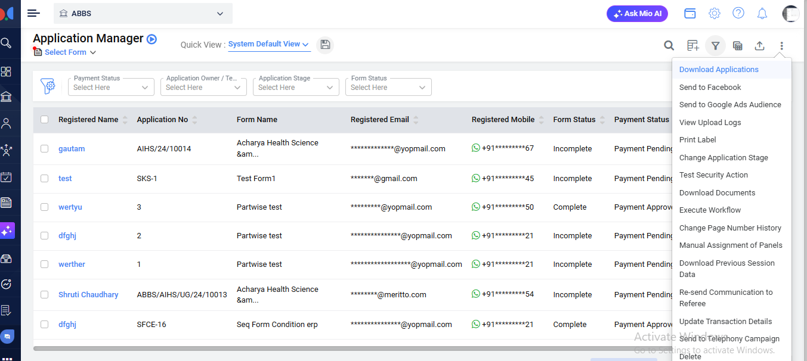Open the advanced filter settings funnel icon
The image size is (807, 361).
48,86
